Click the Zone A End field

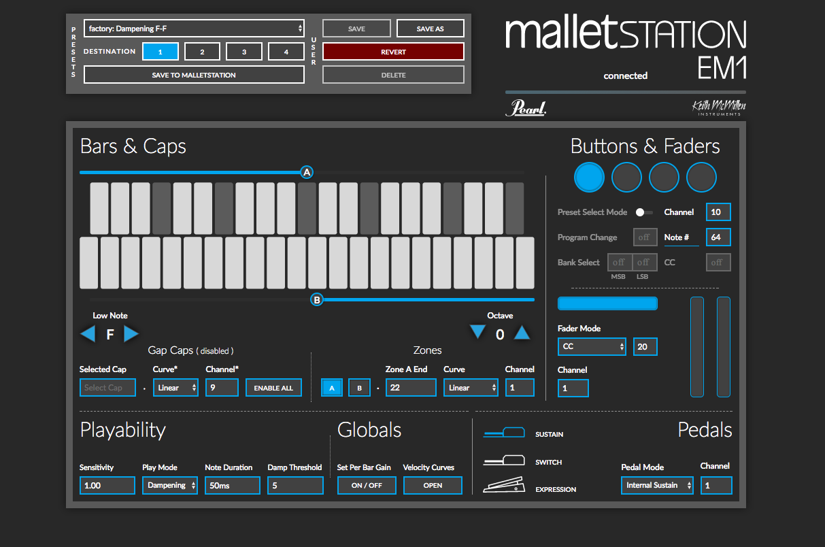click(411, 388)
